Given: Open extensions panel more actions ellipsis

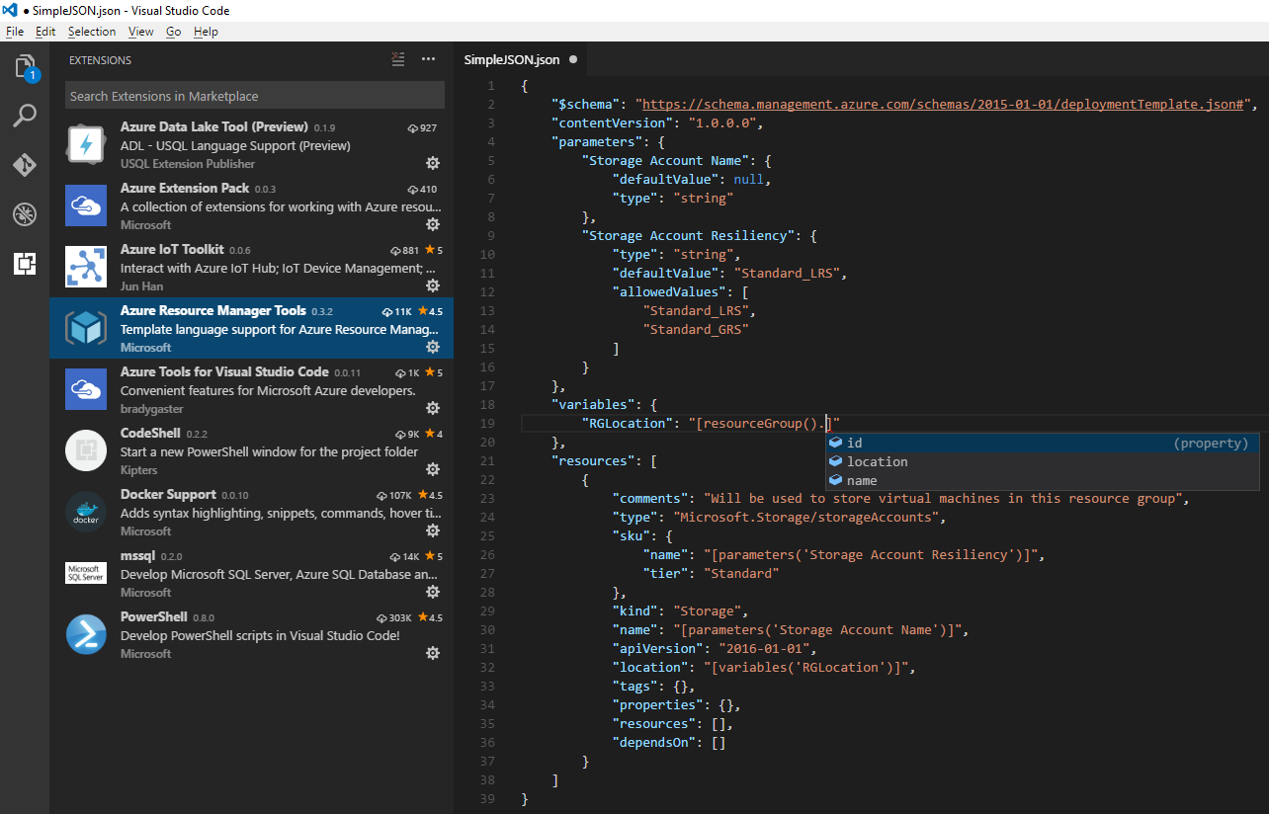Looking at the screenshot, I should [x=428, y=59].
